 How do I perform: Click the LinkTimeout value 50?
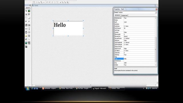click(x=139, y=28)
